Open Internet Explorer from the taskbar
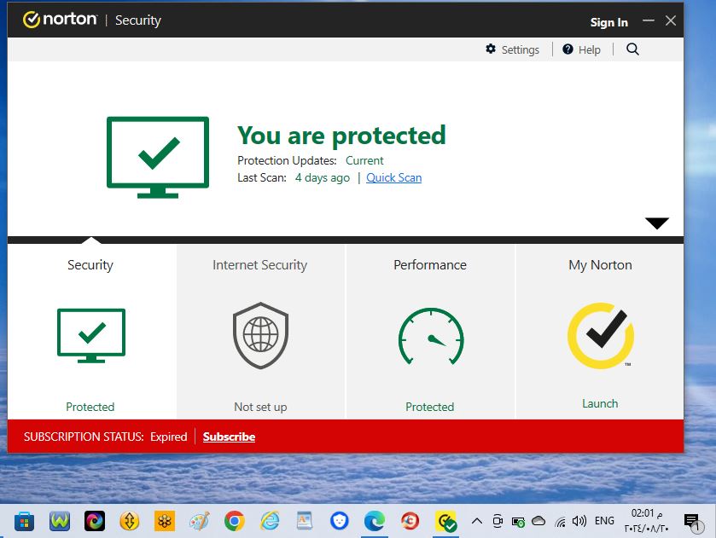Image resolution: width=716 pixels, height=538 pixels. click(270, 521)
